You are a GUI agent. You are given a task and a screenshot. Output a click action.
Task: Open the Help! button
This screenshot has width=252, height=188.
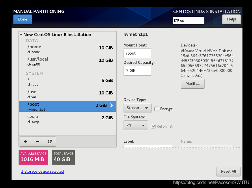coord(232,19)
